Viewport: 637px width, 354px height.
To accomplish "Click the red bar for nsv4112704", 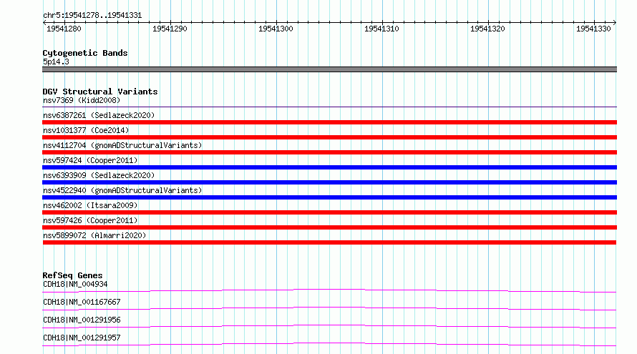I will coord(329,152).
